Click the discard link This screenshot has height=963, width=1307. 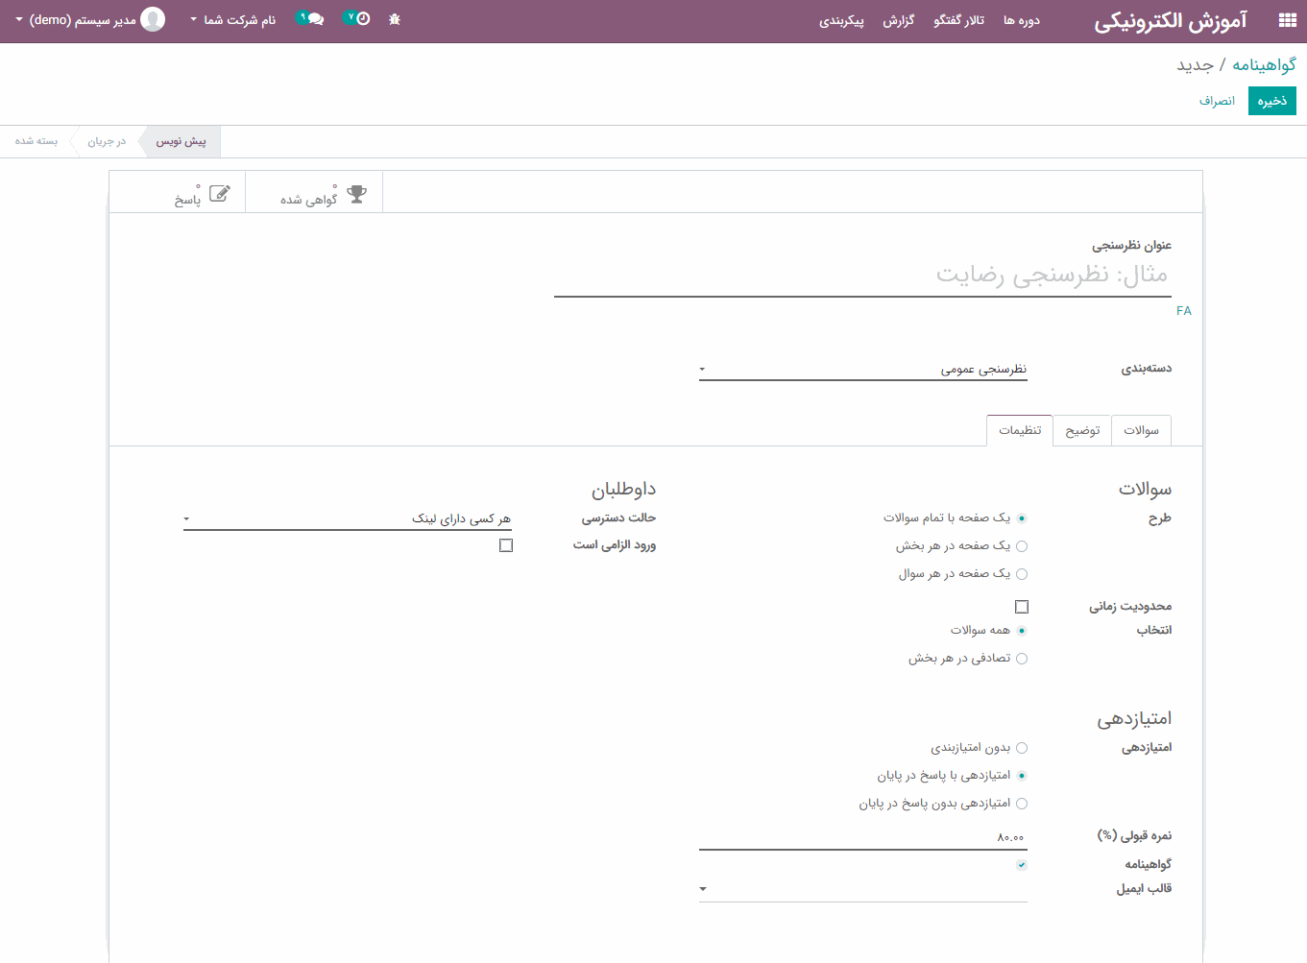(x=1217, y=101)
